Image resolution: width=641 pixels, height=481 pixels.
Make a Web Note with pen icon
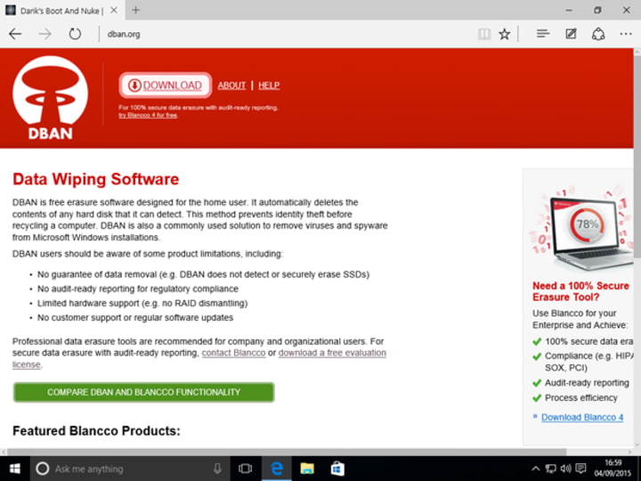571,34
